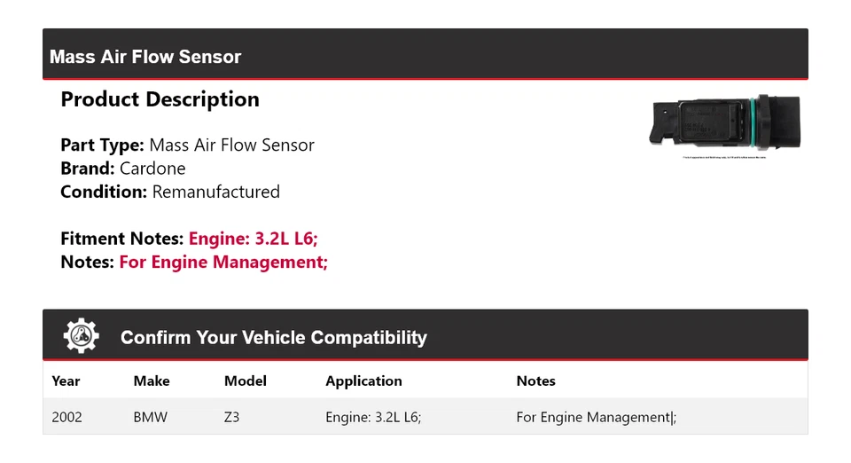Select the Z3 model cell

coord(231,417)
